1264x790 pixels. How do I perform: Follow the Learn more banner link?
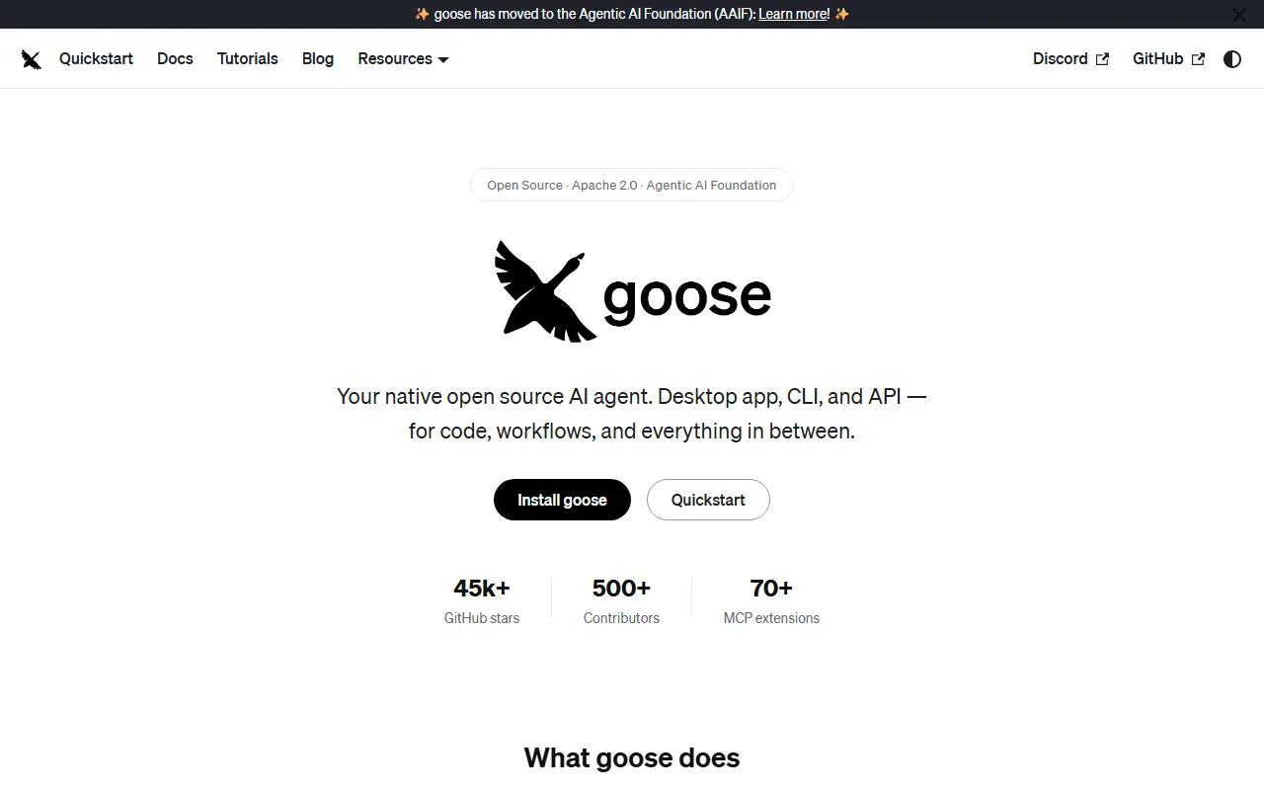[794, 14]
